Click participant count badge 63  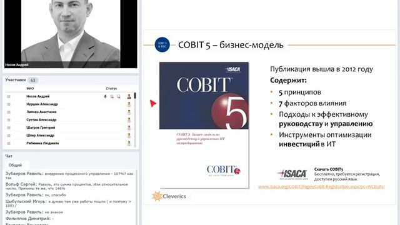point(33,81)
